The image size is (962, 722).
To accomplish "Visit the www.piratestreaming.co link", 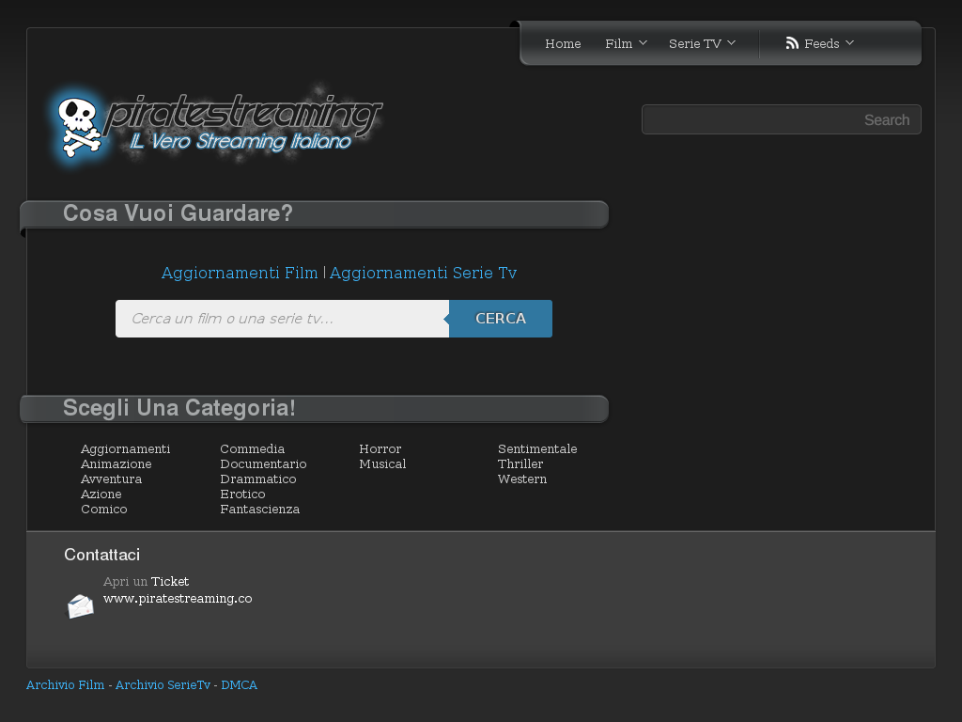I will click(178, 598).
